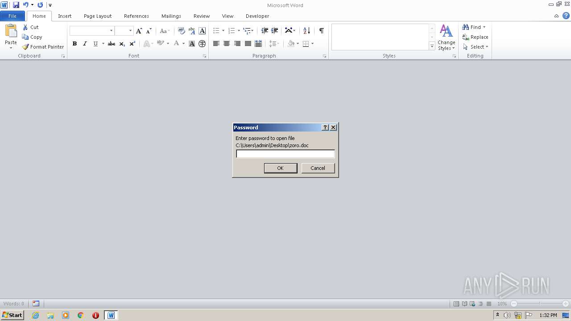Switch to the Developer tab

(x=257, y=16)
